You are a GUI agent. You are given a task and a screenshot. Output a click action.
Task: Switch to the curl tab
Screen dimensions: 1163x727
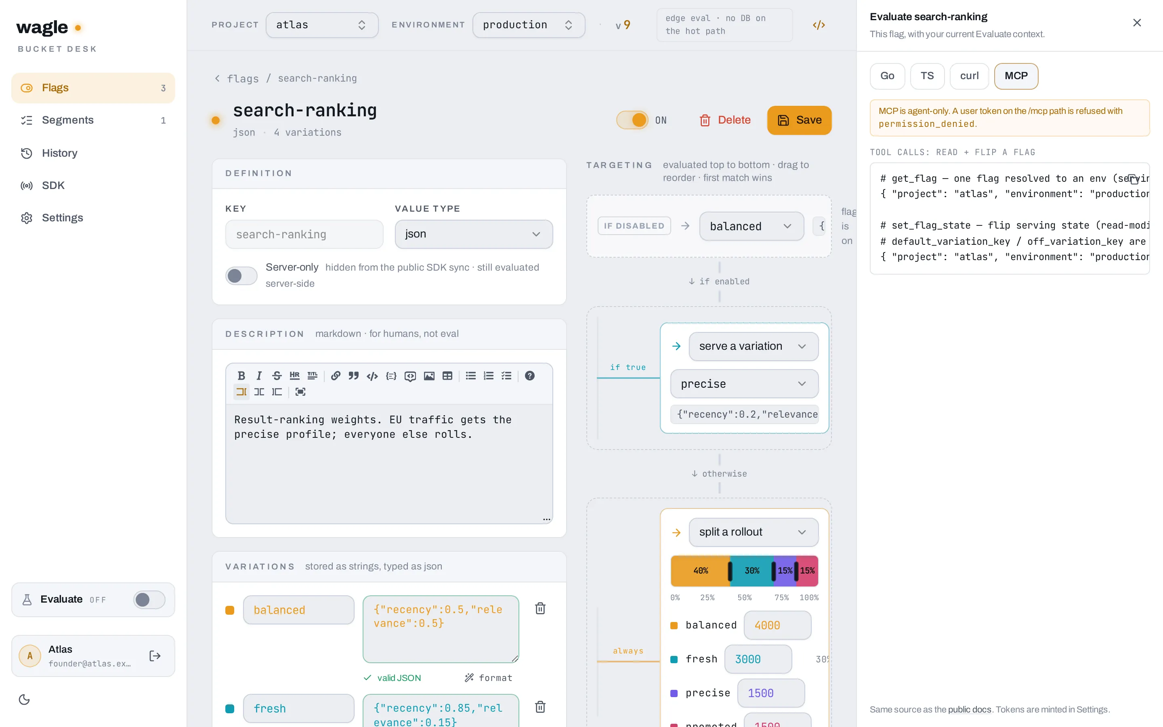coord(969,76)
